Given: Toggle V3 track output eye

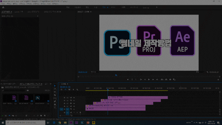Looking at the screenshot, I should click(74, 103).
